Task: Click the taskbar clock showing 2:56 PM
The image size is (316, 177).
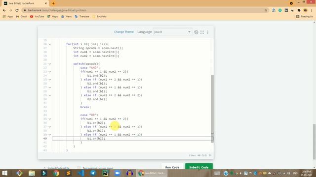Action: pyautogui.click(x=307, y=173)
